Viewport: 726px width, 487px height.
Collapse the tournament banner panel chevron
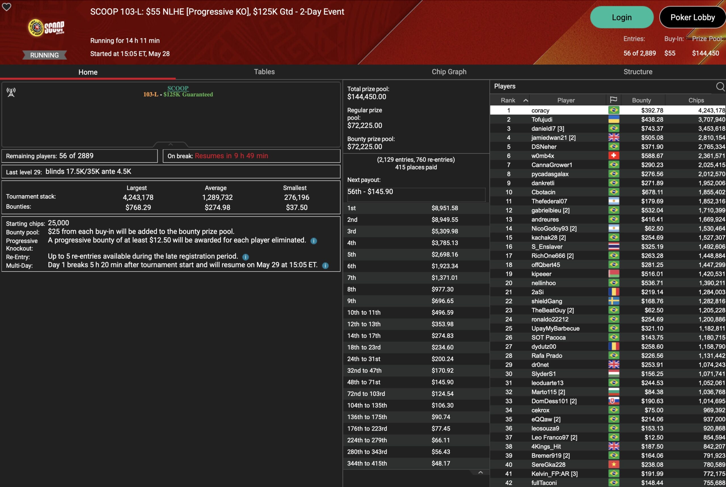(170, 144)
